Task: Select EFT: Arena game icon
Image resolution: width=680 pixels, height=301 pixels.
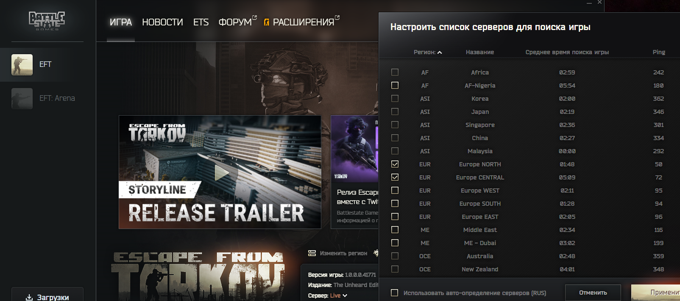Action: pyautogui.click(x=22, y=98)
